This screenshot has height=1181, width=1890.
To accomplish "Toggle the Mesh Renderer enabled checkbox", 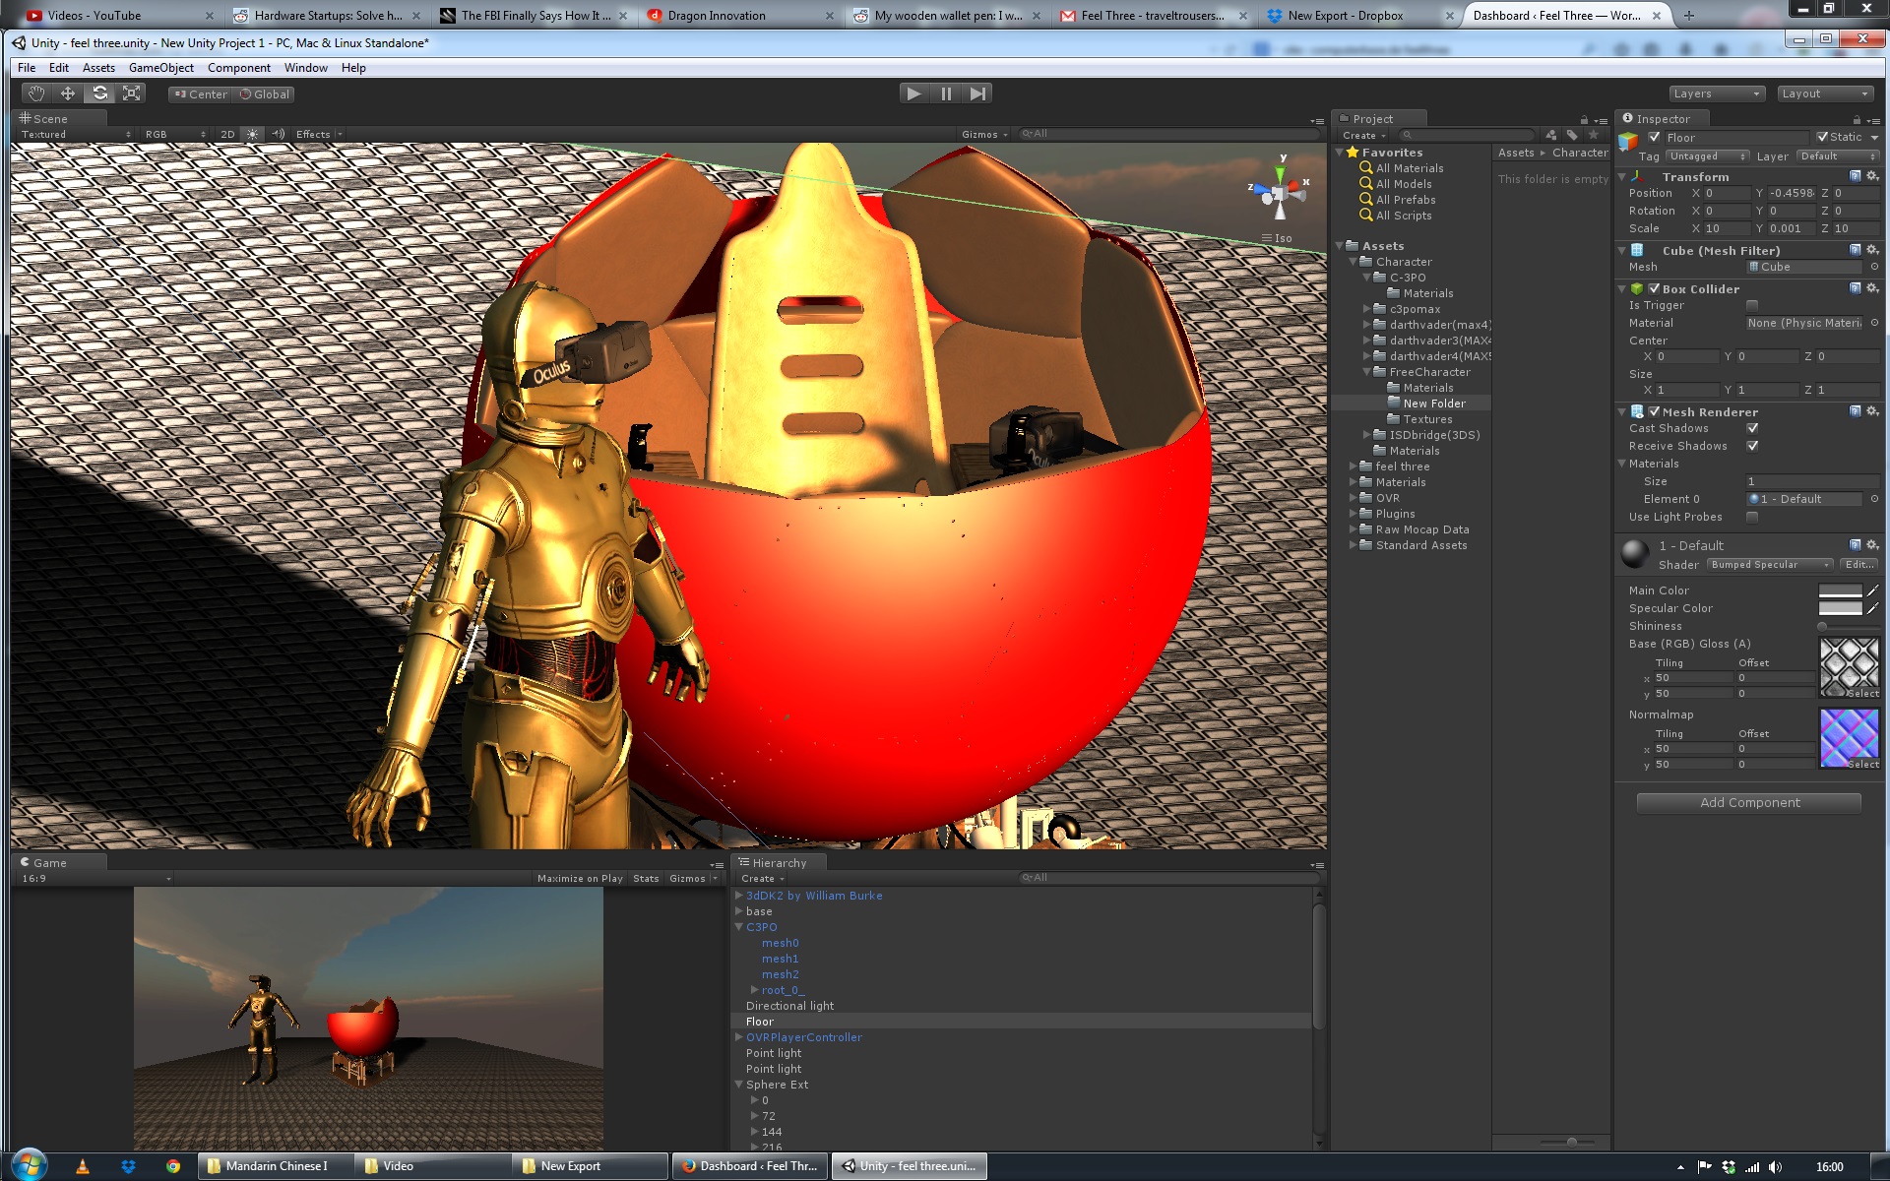I will pos(1654,411).
